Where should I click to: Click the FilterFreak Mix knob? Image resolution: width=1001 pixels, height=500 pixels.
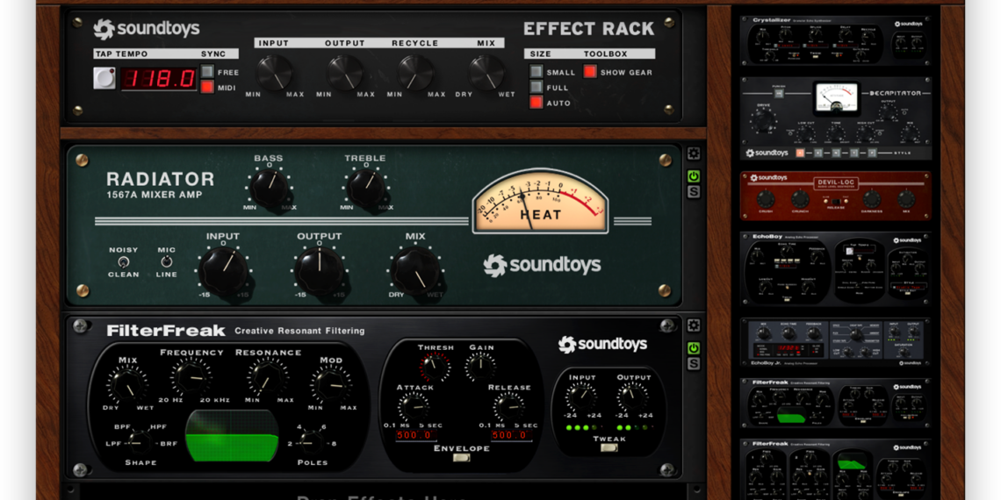pos(127,384)
